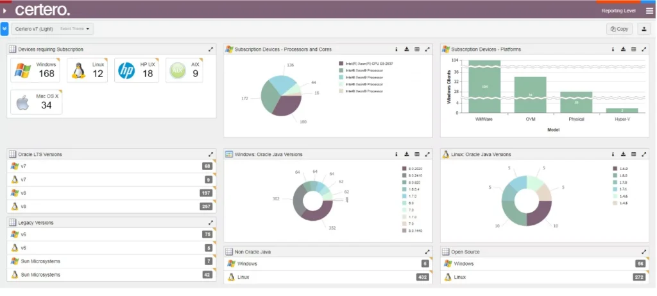Screen dimensions: 657x296
Task: Click the OVM bar in Platforms chart
Action: [530, 95]
